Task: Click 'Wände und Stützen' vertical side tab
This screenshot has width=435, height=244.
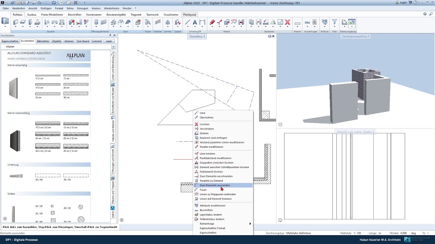Action: [113, 129]
